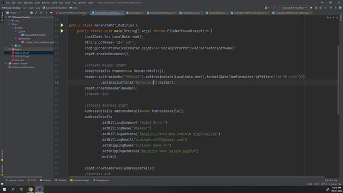Open the Refactor menu
343x193 pixels.
tap(46, 3)
